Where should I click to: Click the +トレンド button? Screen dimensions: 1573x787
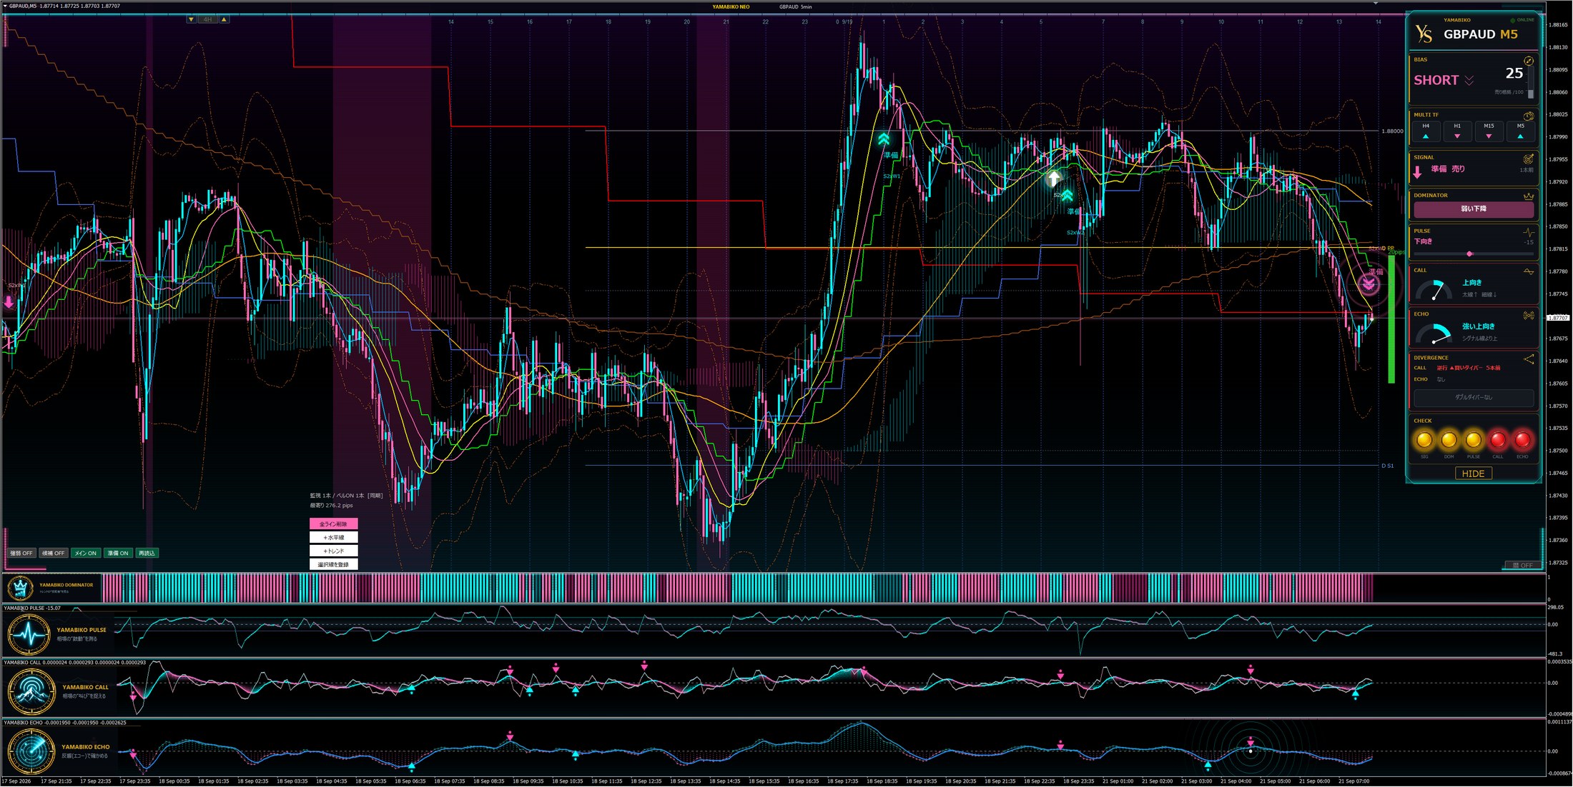[x=333, y=551]
